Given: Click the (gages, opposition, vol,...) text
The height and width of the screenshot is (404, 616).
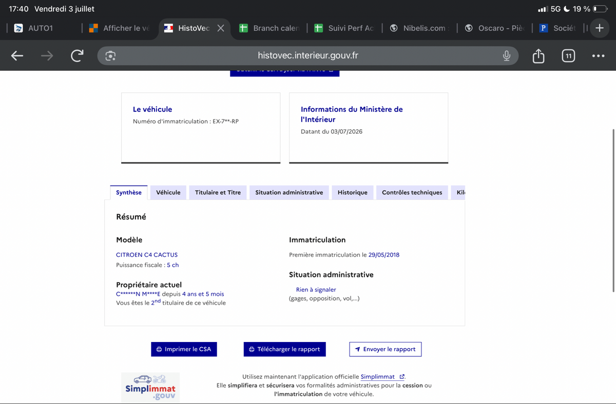Looking at the screenshot, I should (x=324, y=298).
